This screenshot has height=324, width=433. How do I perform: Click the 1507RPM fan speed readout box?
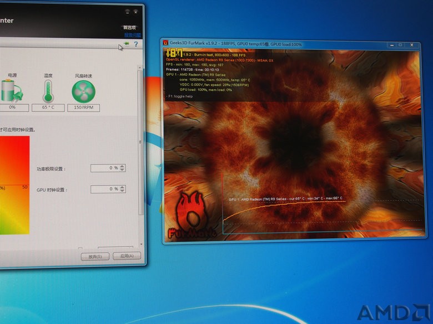tap(83, 107)
